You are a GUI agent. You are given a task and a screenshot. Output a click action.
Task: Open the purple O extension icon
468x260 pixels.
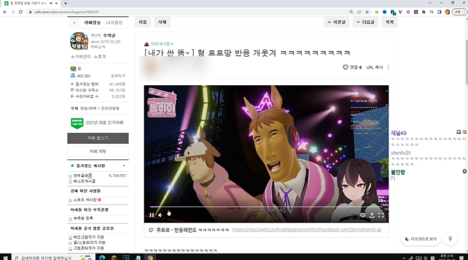pos(408,12)
